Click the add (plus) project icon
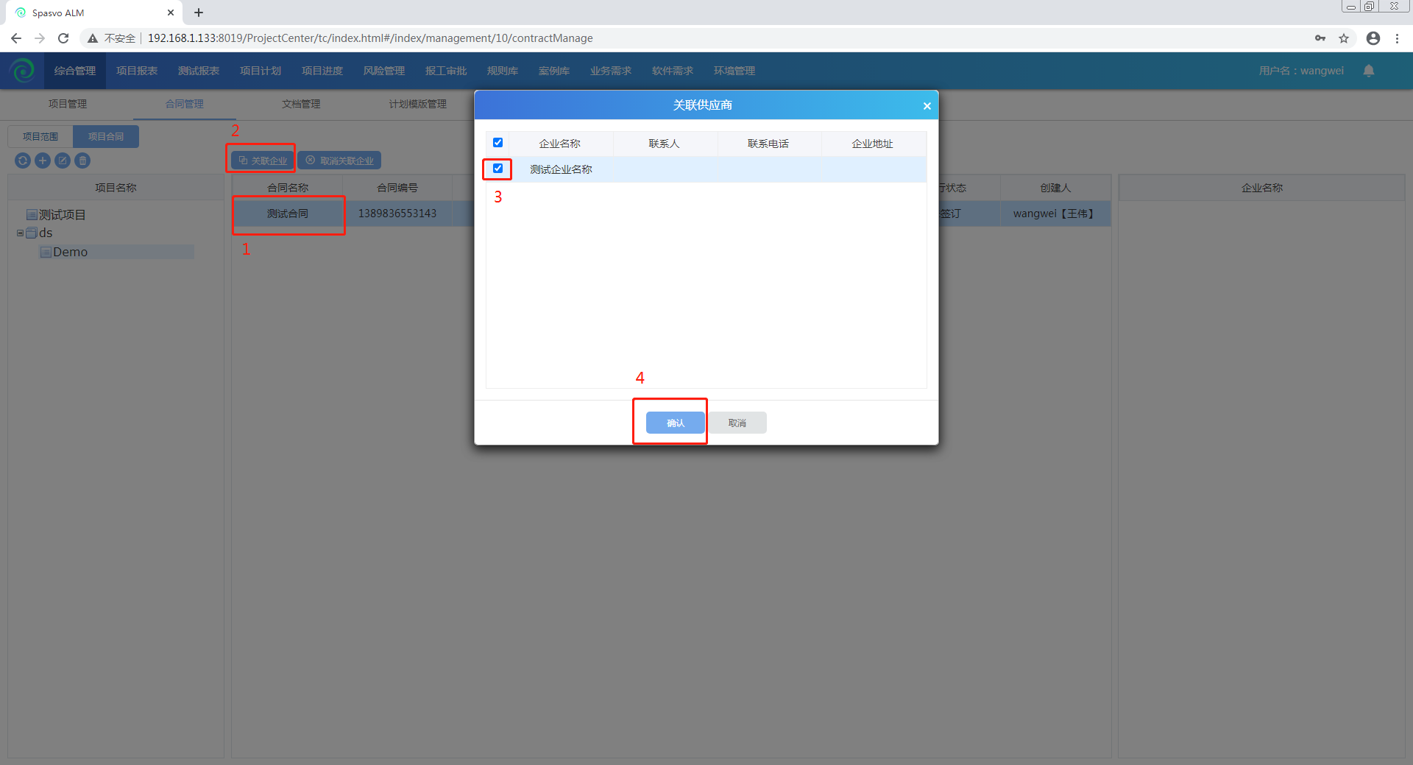Screen dimensions: 1413x765 pyautogui.click(x=43, y=161)
